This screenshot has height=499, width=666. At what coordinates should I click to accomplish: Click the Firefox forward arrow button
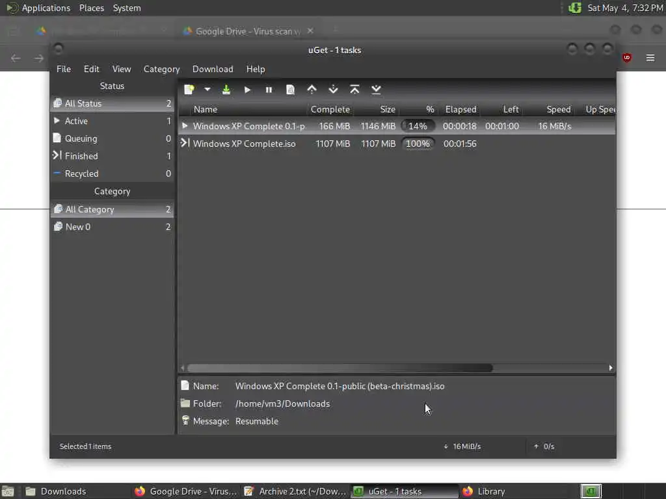[x=39, y=58]
